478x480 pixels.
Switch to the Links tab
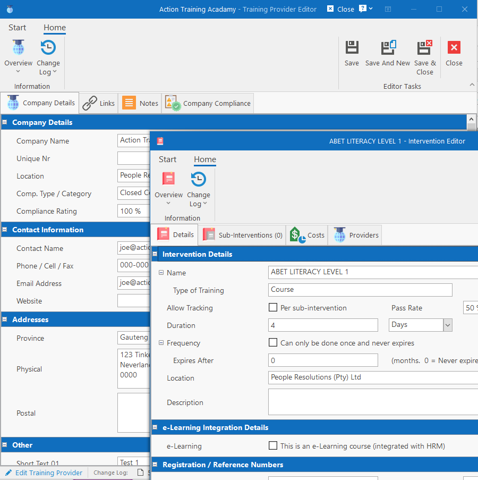tap(98, 104)
